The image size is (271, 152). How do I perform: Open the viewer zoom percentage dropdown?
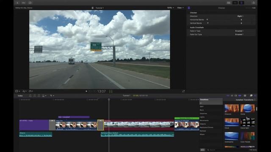pos(170,8)
